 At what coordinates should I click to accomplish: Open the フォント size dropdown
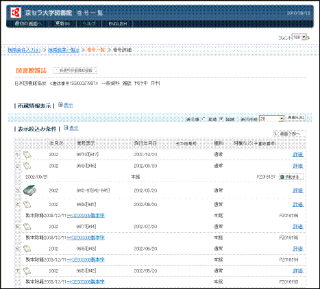point(299,37)
